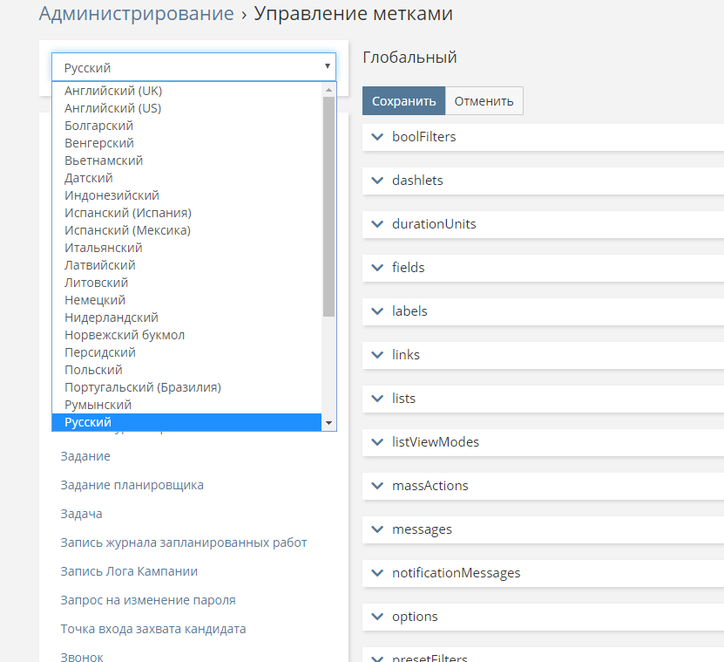
Task: Expand the boolFilters section chevron
Action: [x=377, y=137]
